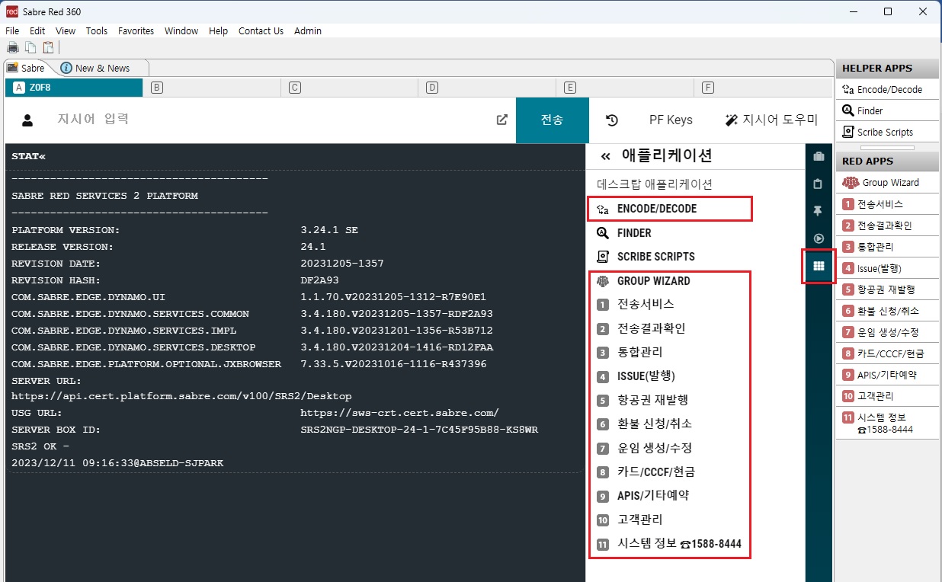942x582 pixels.
Task: Open the Contact Us menu
Action: point(261,31)
